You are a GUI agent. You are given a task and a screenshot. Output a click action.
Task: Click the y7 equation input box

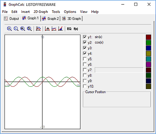pos(119,70)
